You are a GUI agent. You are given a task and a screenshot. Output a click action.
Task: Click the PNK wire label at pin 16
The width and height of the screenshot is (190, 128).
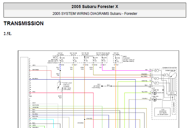34,92
